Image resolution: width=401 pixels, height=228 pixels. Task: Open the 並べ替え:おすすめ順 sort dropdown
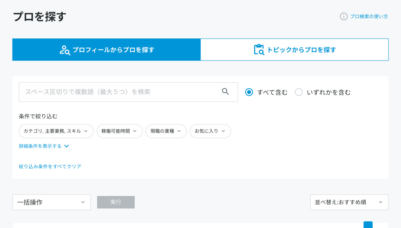[349, 202]
